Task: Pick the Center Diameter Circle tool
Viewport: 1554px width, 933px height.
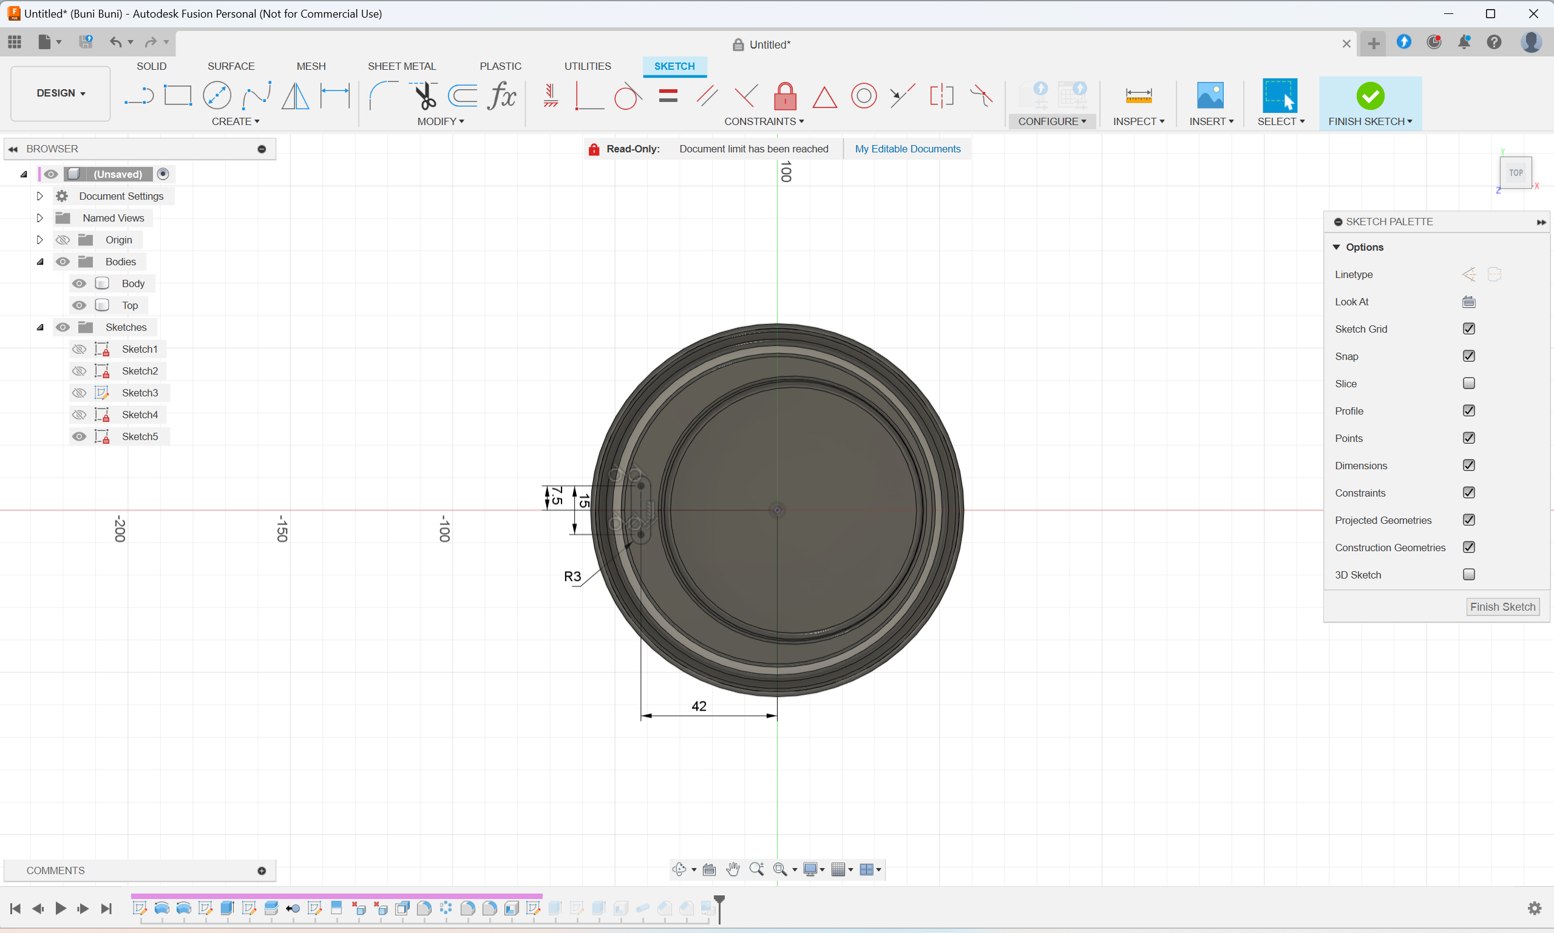Action: click(217, 95)
